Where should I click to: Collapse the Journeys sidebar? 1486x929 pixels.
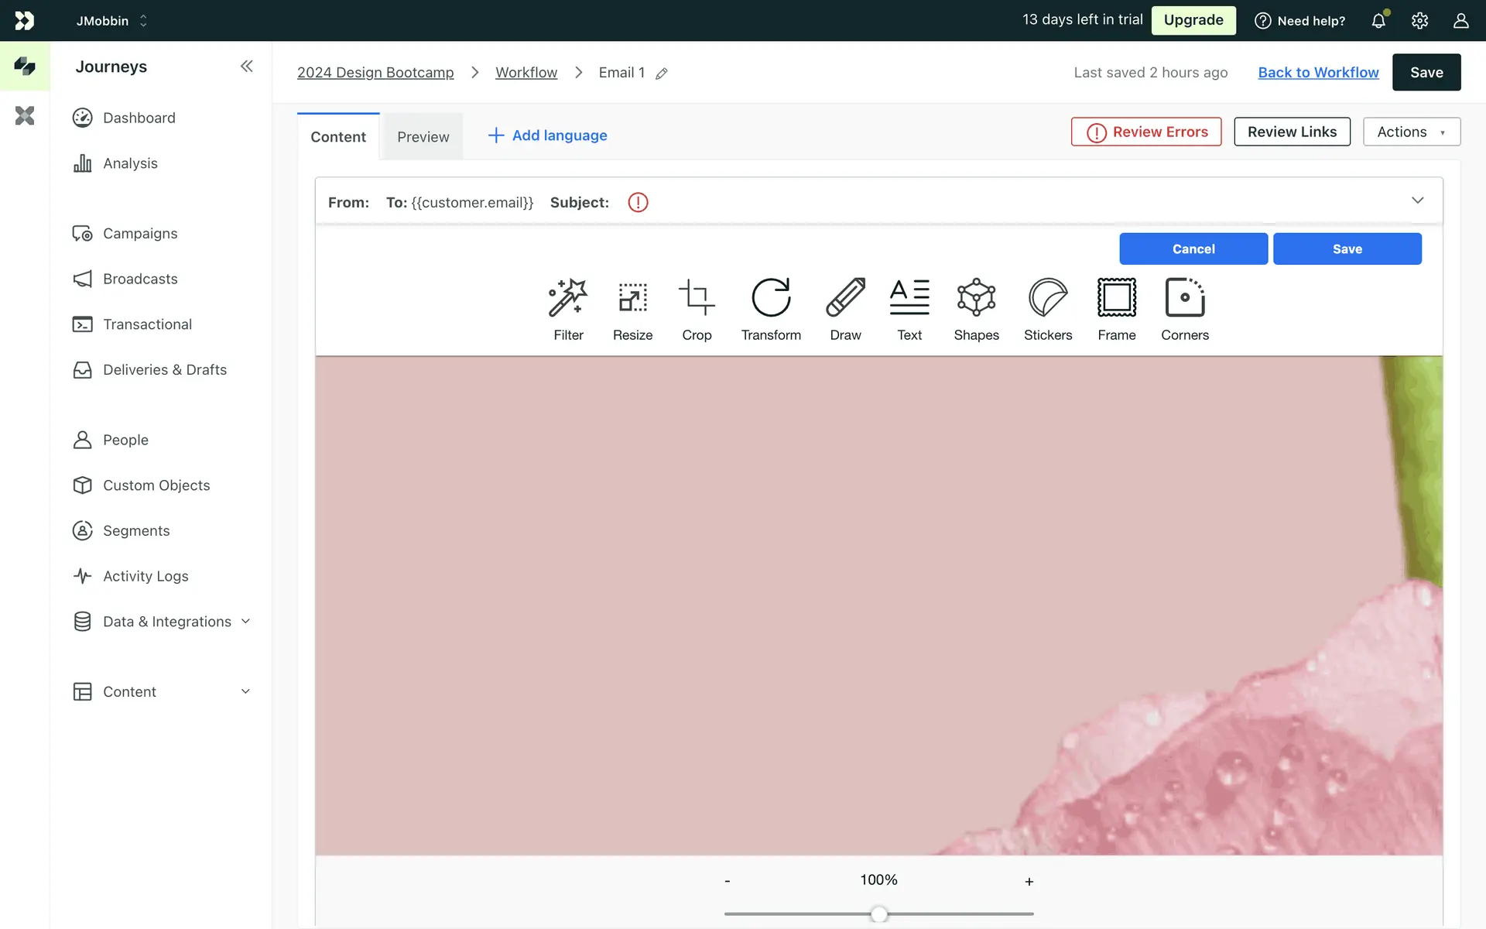click(x=246, y=67)
